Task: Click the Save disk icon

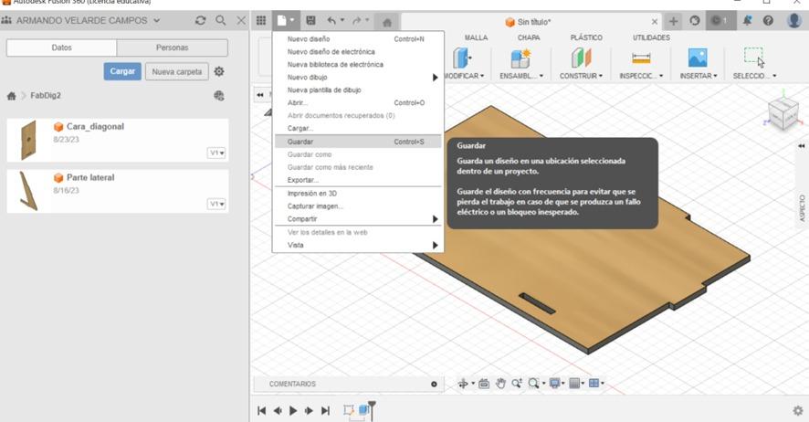Action: [310, 21]
